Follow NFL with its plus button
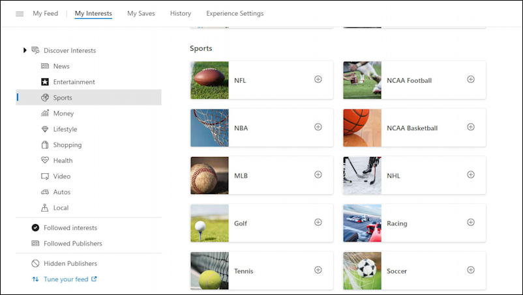 (x=318, y=79)
